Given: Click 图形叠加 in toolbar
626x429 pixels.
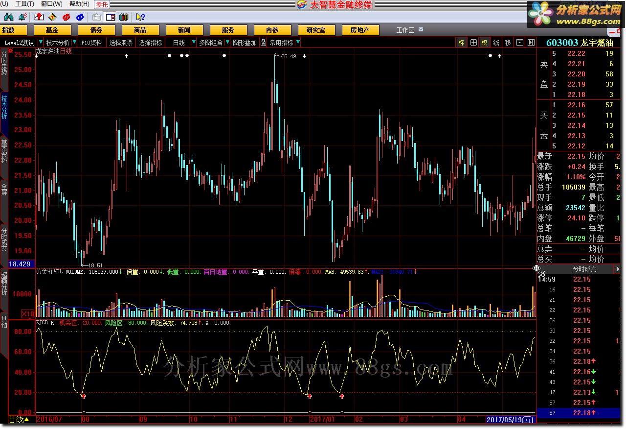Looking at the screenshot, I should pyautogui.click(x=245, y=43).
